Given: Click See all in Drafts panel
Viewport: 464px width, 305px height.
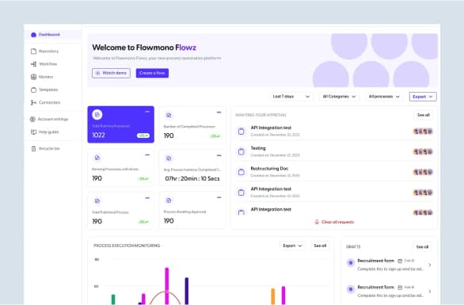Looking at the screenshot, I should 422,247.
